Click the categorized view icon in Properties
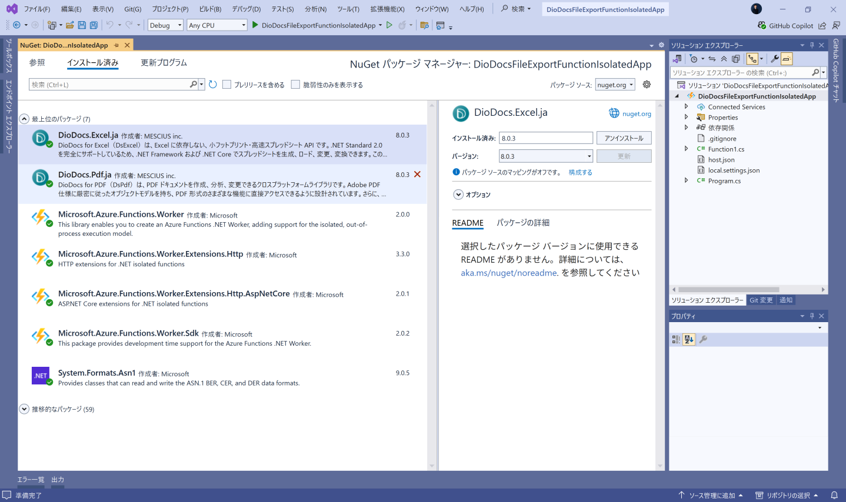The image size is (846, 502). tap(676, 339)
